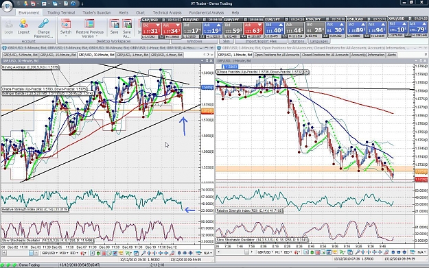Click chart type candlestick icon in right chart toolbar

click(x=297, y=253)
